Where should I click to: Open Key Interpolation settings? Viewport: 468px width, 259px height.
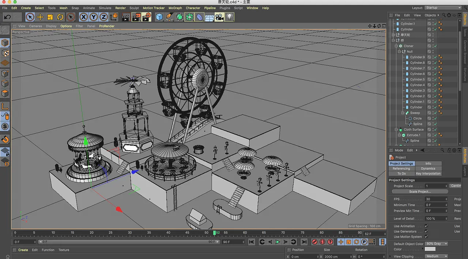pos(428,174)
